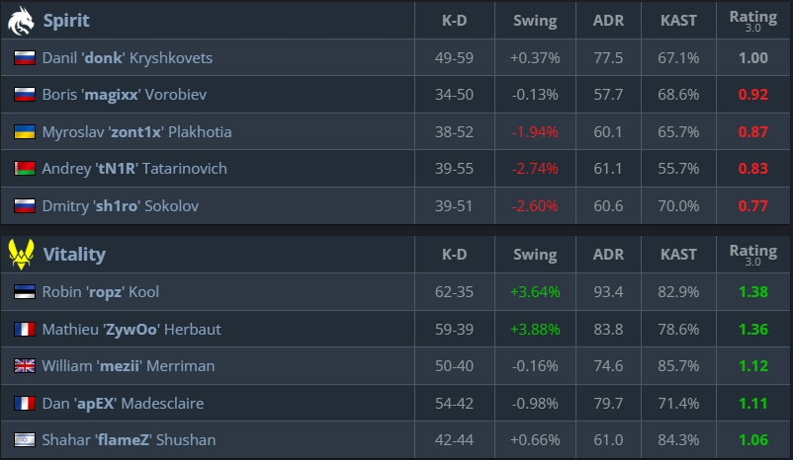Sort Vitality table by ADR column
This screenshot has width=793, height=460.
click(x=606, y=255)
